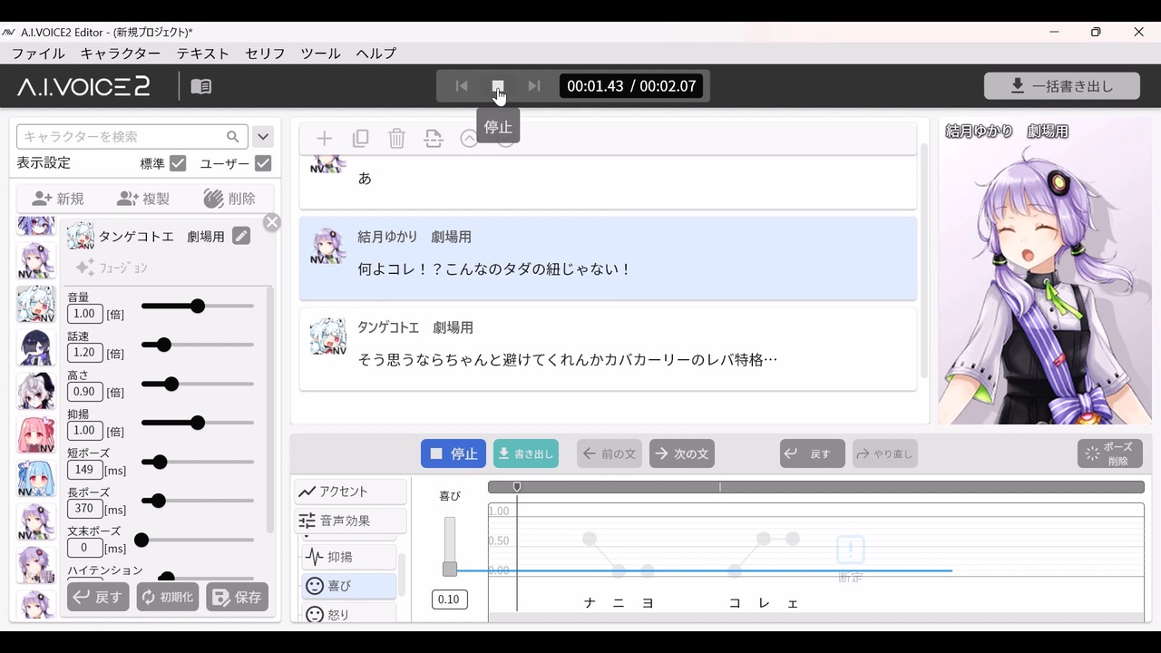Jump to the previous line in transport bar

(462, 86)
